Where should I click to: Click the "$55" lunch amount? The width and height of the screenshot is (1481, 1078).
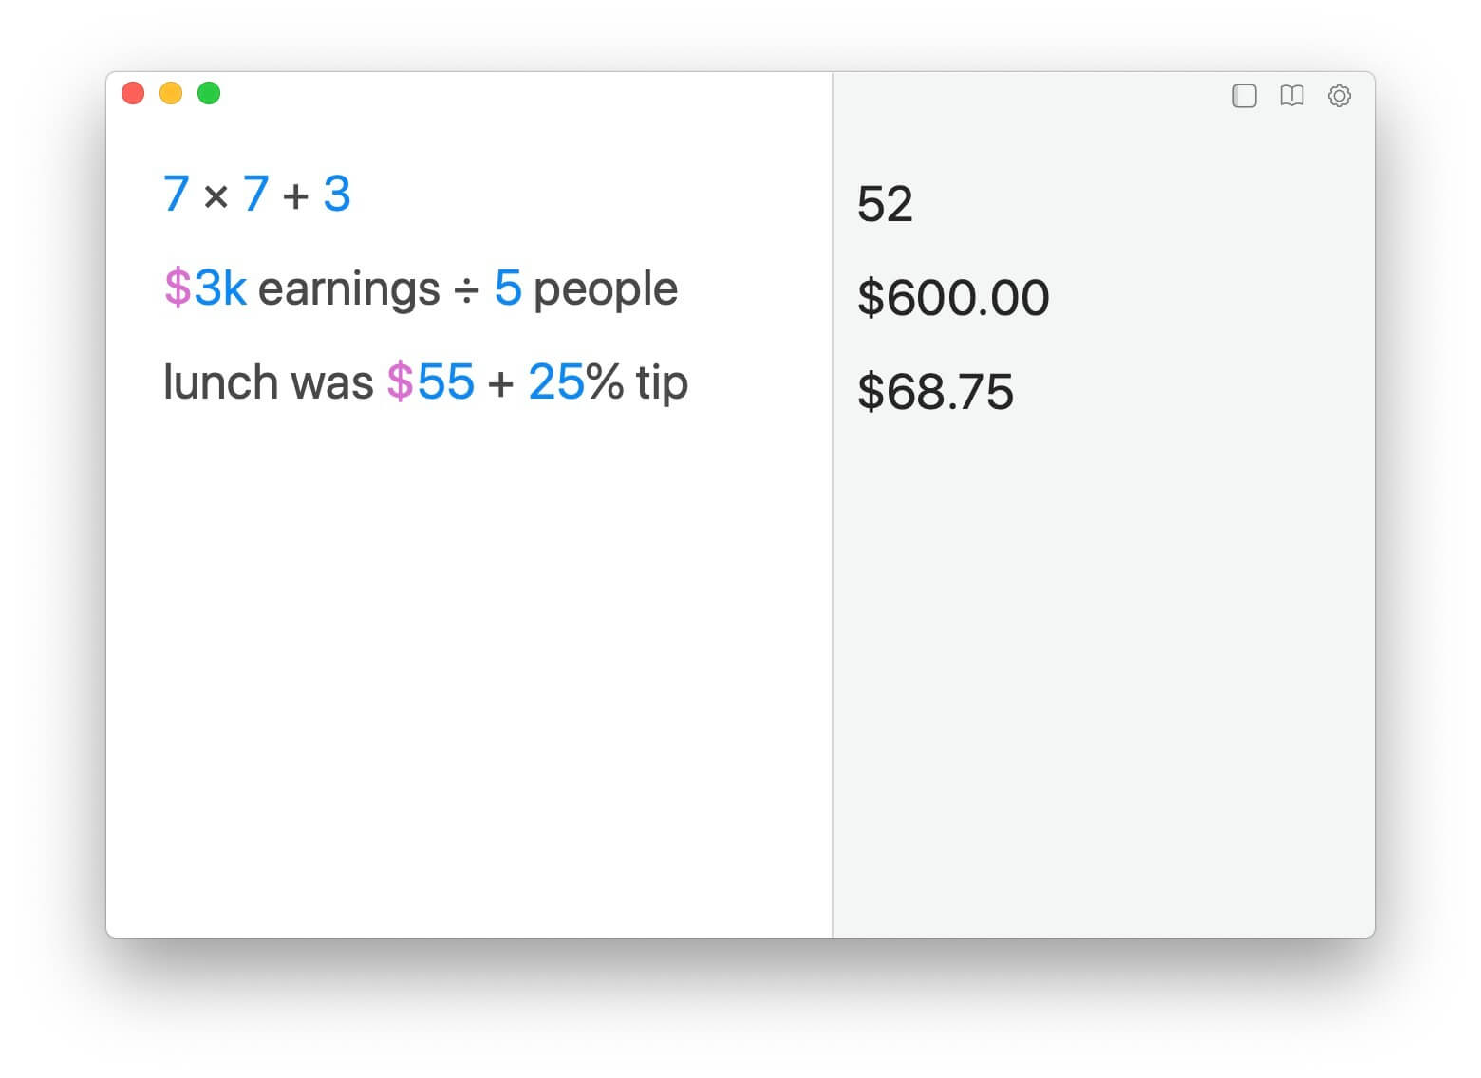430,382
